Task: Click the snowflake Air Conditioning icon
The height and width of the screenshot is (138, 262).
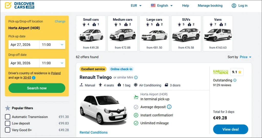Action: (x=136, y=85)
